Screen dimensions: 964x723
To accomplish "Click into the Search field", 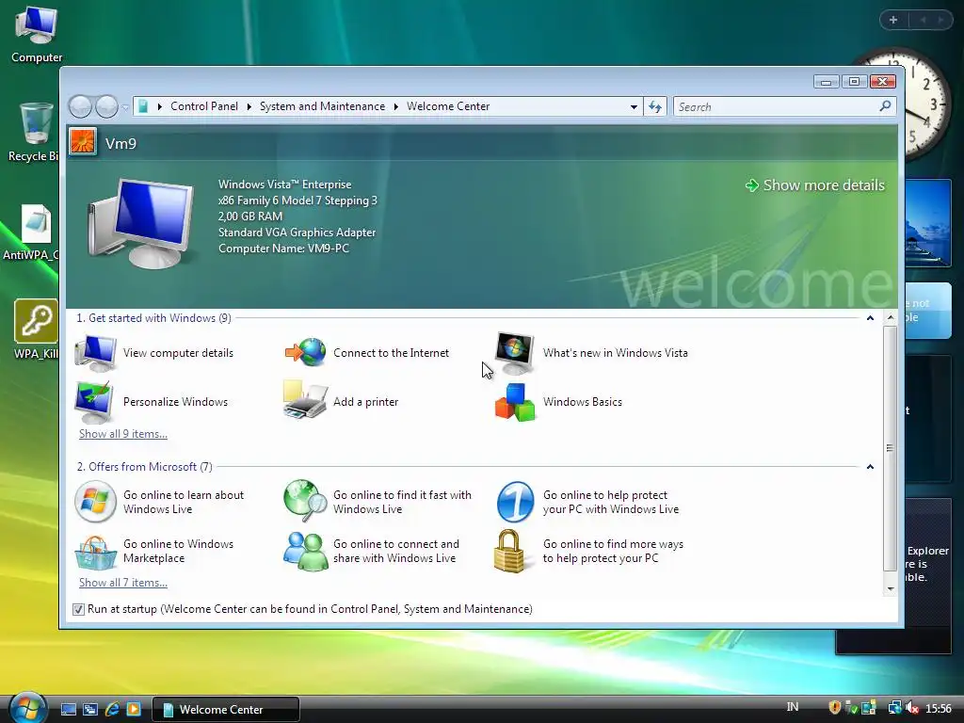I will (x=777, y=107).
